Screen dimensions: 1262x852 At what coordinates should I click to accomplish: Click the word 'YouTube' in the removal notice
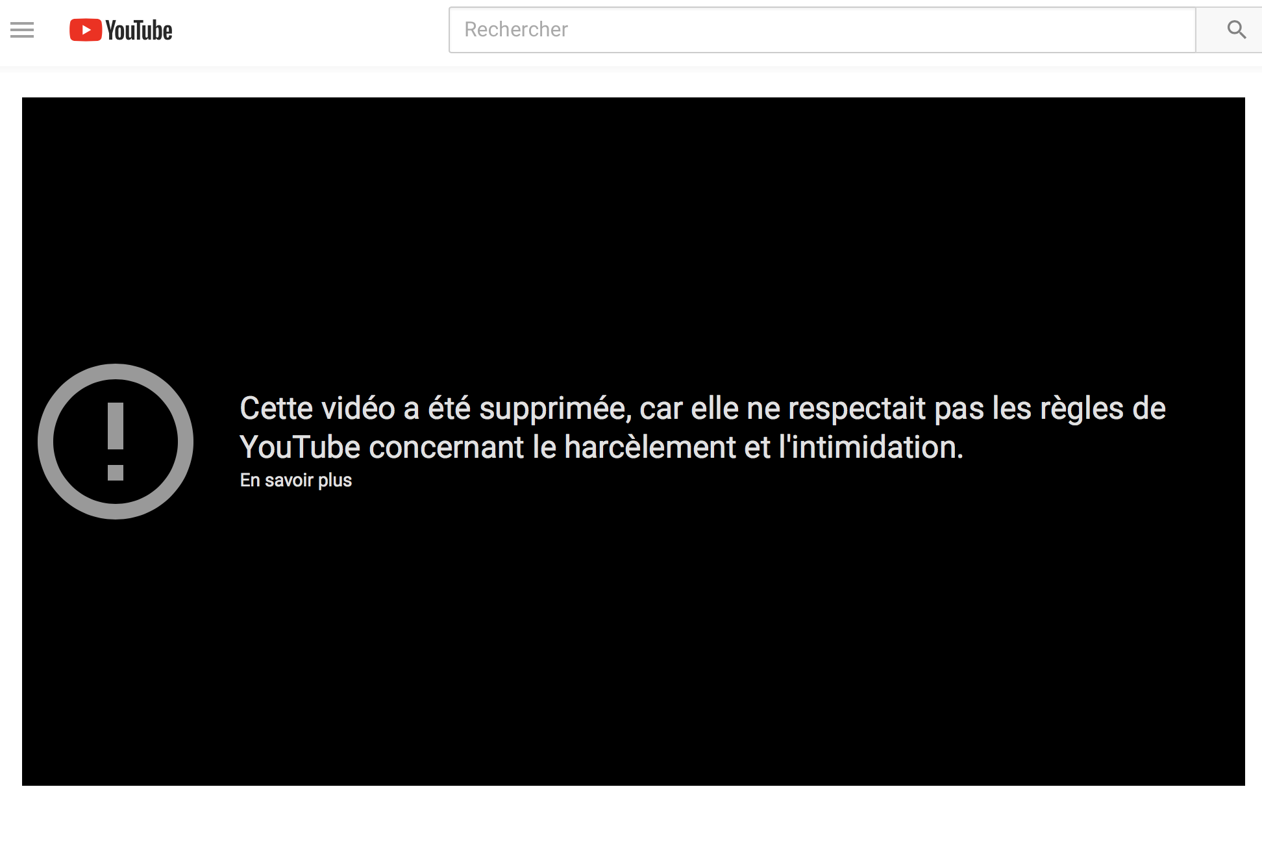tap(299, 447)
